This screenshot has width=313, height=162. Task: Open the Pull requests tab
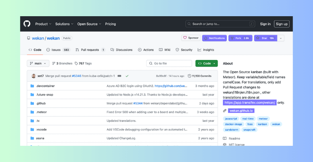[x=90, y=50]
